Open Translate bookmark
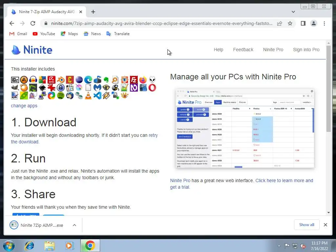This screenshot has height=252, width=336. click(118, 34)
